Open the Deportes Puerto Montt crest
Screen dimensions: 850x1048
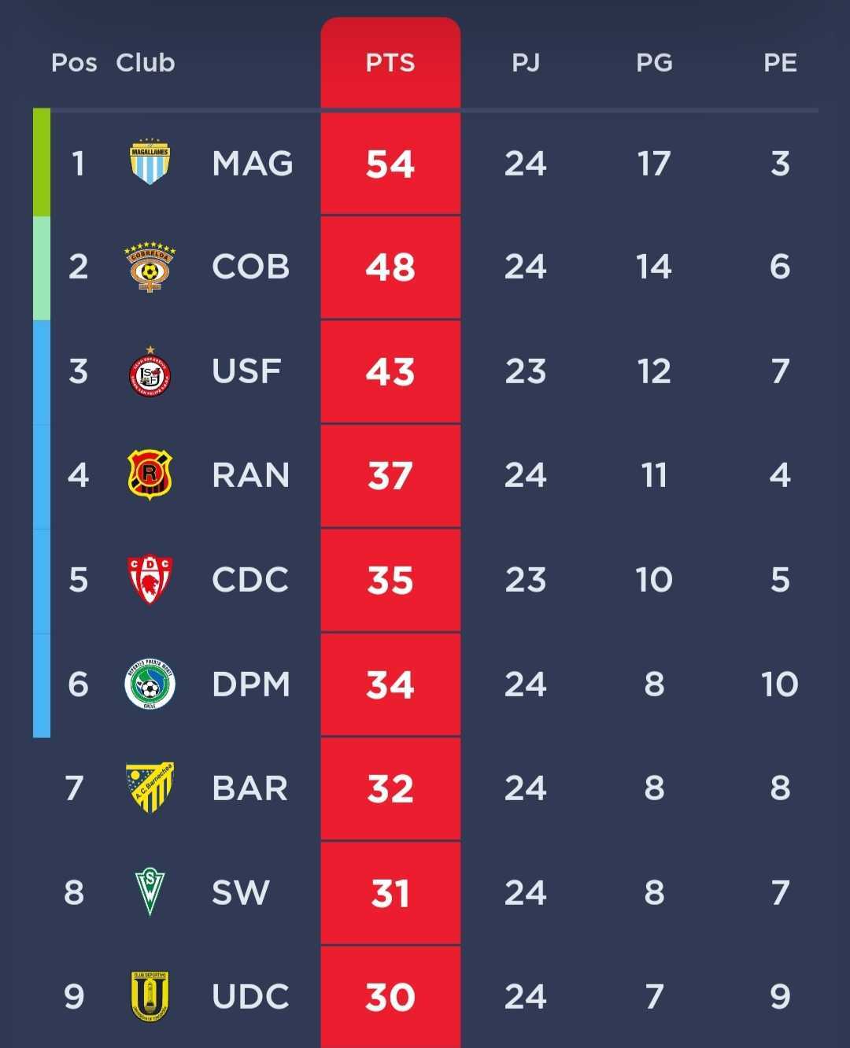(x=151, y=683)
